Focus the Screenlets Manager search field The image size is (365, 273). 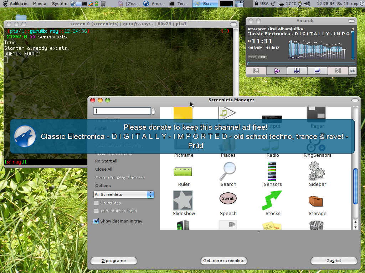(122, 111)
